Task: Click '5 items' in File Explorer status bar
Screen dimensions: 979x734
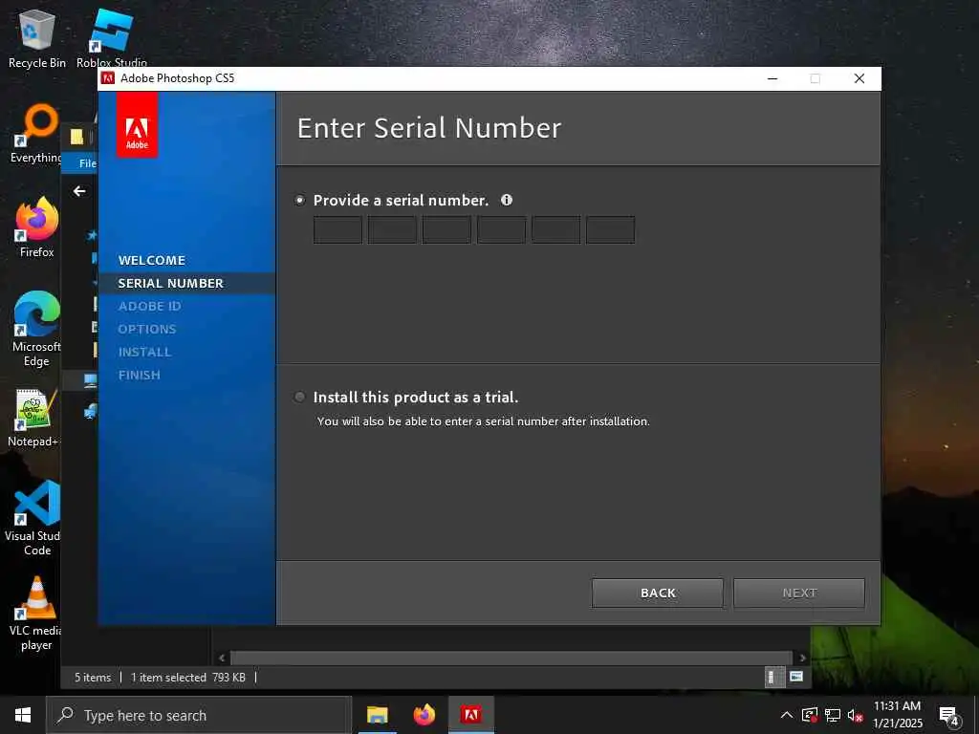Action: pyautogui.click(x=93, y=678)
